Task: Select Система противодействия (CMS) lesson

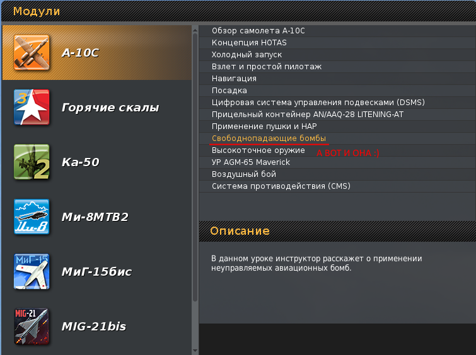Action: pos(281,186)
